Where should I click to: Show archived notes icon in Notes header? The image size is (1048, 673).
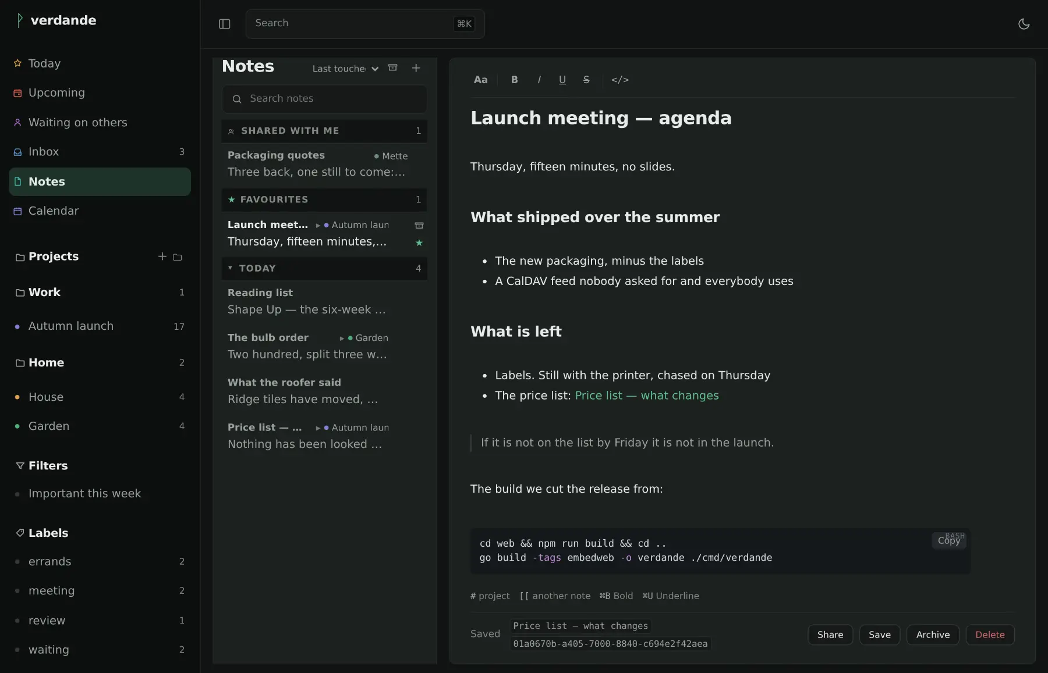point(392,68)
